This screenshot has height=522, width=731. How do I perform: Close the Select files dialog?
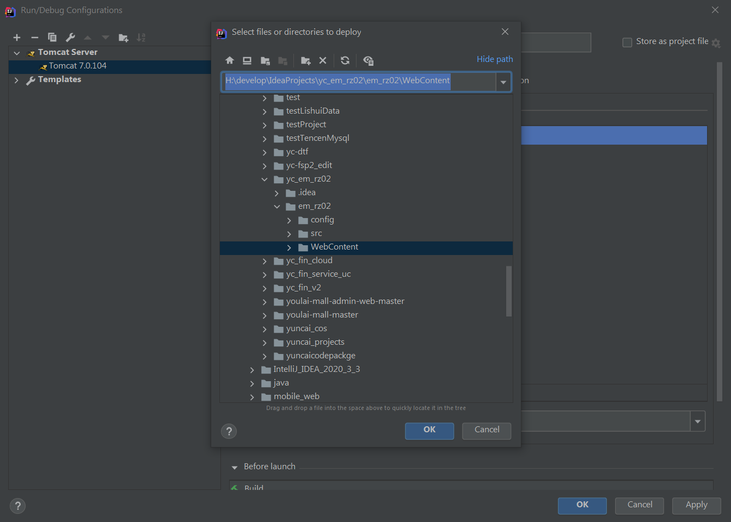click(505, 32)
